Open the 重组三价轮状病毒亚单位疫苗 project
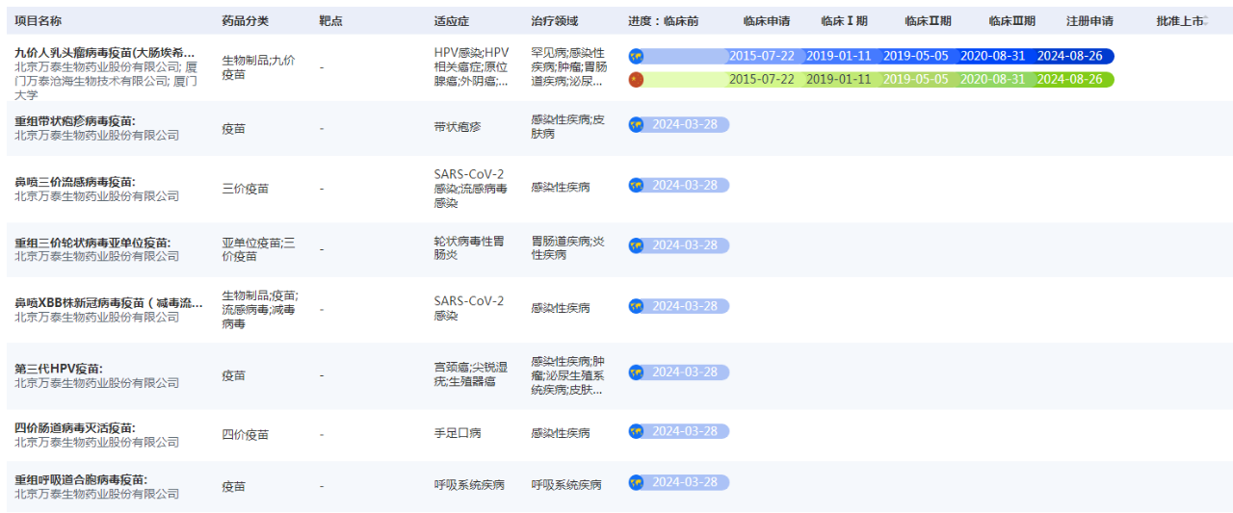This screenshot has width=1233, height=513. 92,243
